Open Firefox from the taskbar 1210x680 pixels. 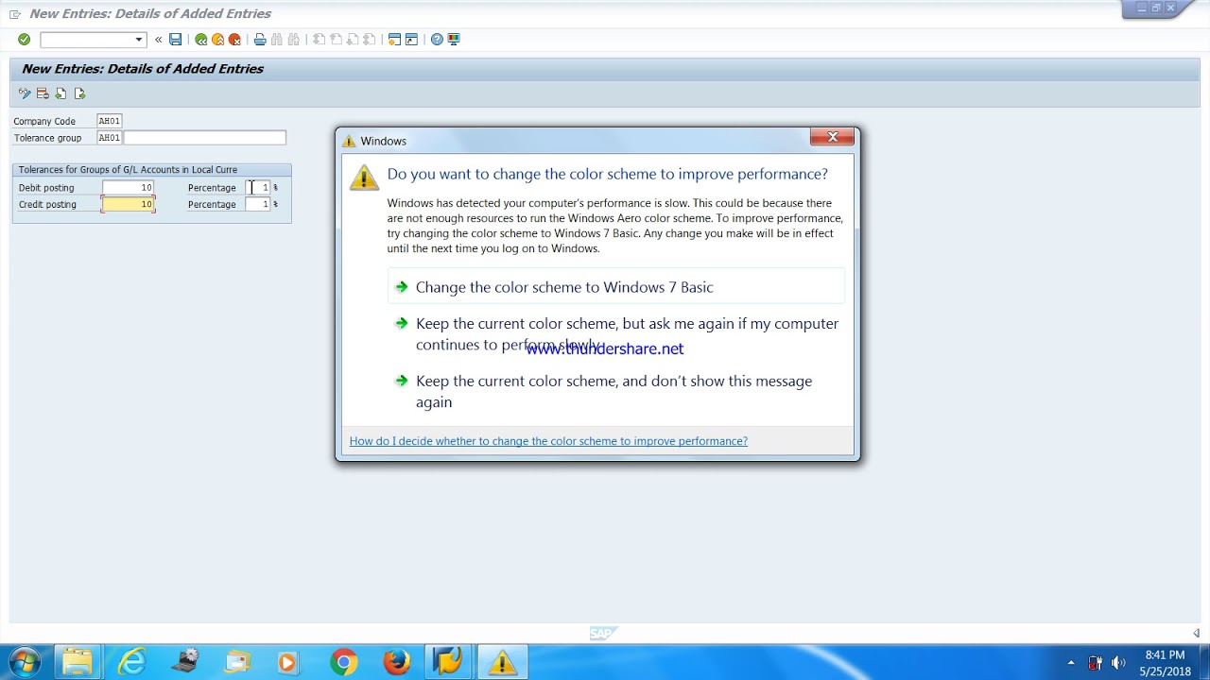[x=396, y=662]
